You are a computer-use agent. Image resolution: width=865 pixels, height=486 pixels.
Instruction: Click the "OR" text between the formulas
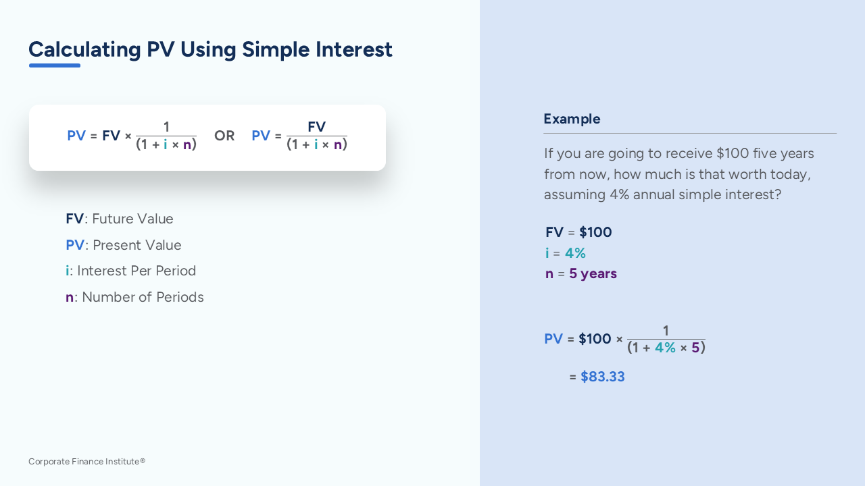pos(224,136)
